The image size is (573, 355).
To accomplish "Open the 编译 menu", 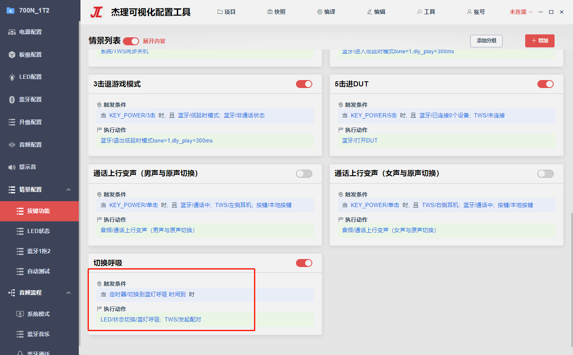I will [326, 12].
